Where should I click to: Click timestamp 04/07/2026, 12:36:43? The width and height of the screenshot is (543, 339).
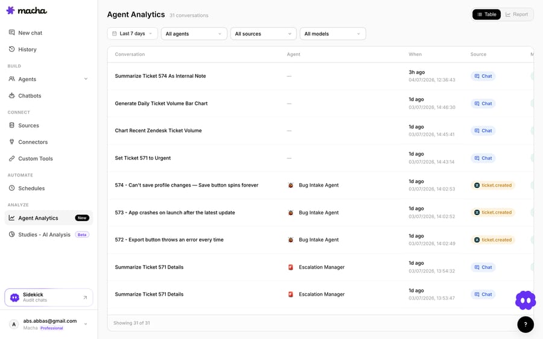pyautogui.click(x=432, y=80)
